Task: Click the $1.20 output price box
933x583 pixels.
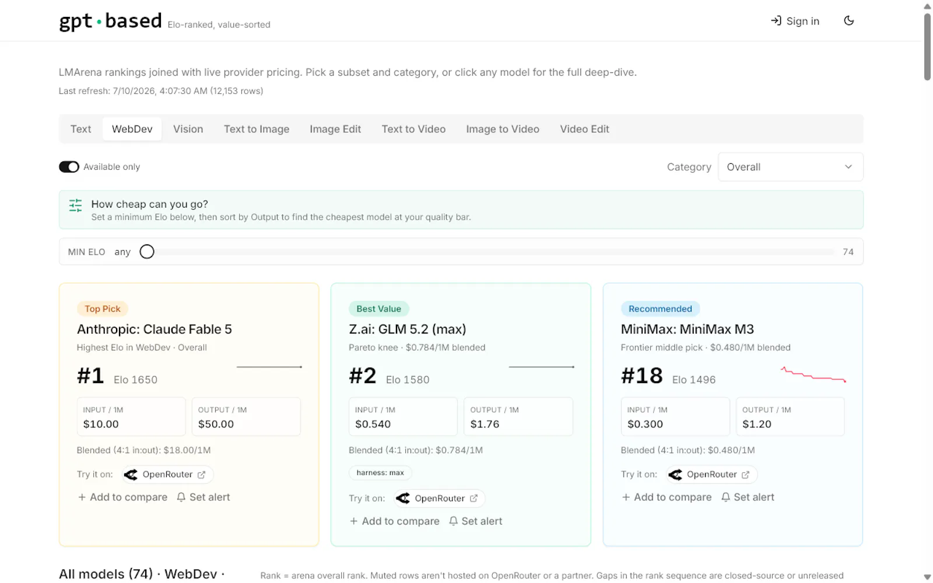Action: click(790, 417)
